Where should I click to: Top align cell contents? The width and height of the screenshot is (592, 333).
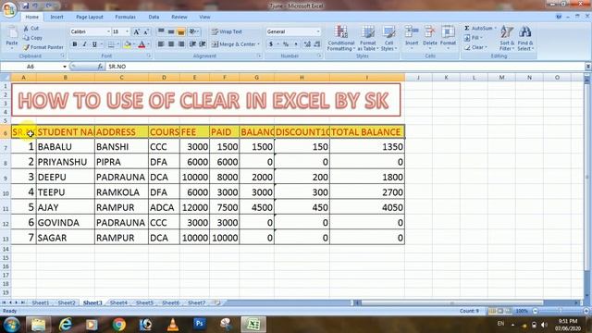161,31
